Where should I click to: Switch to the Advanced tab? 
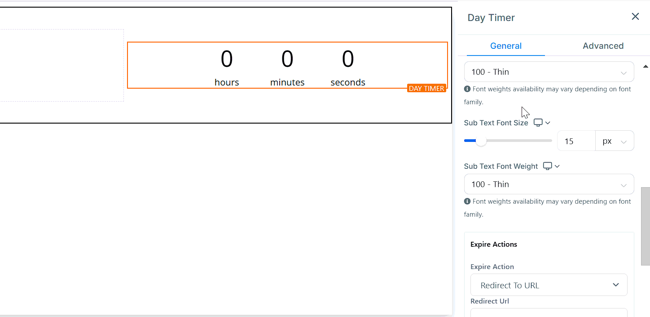pyautogui.click(x=602, y=46)
